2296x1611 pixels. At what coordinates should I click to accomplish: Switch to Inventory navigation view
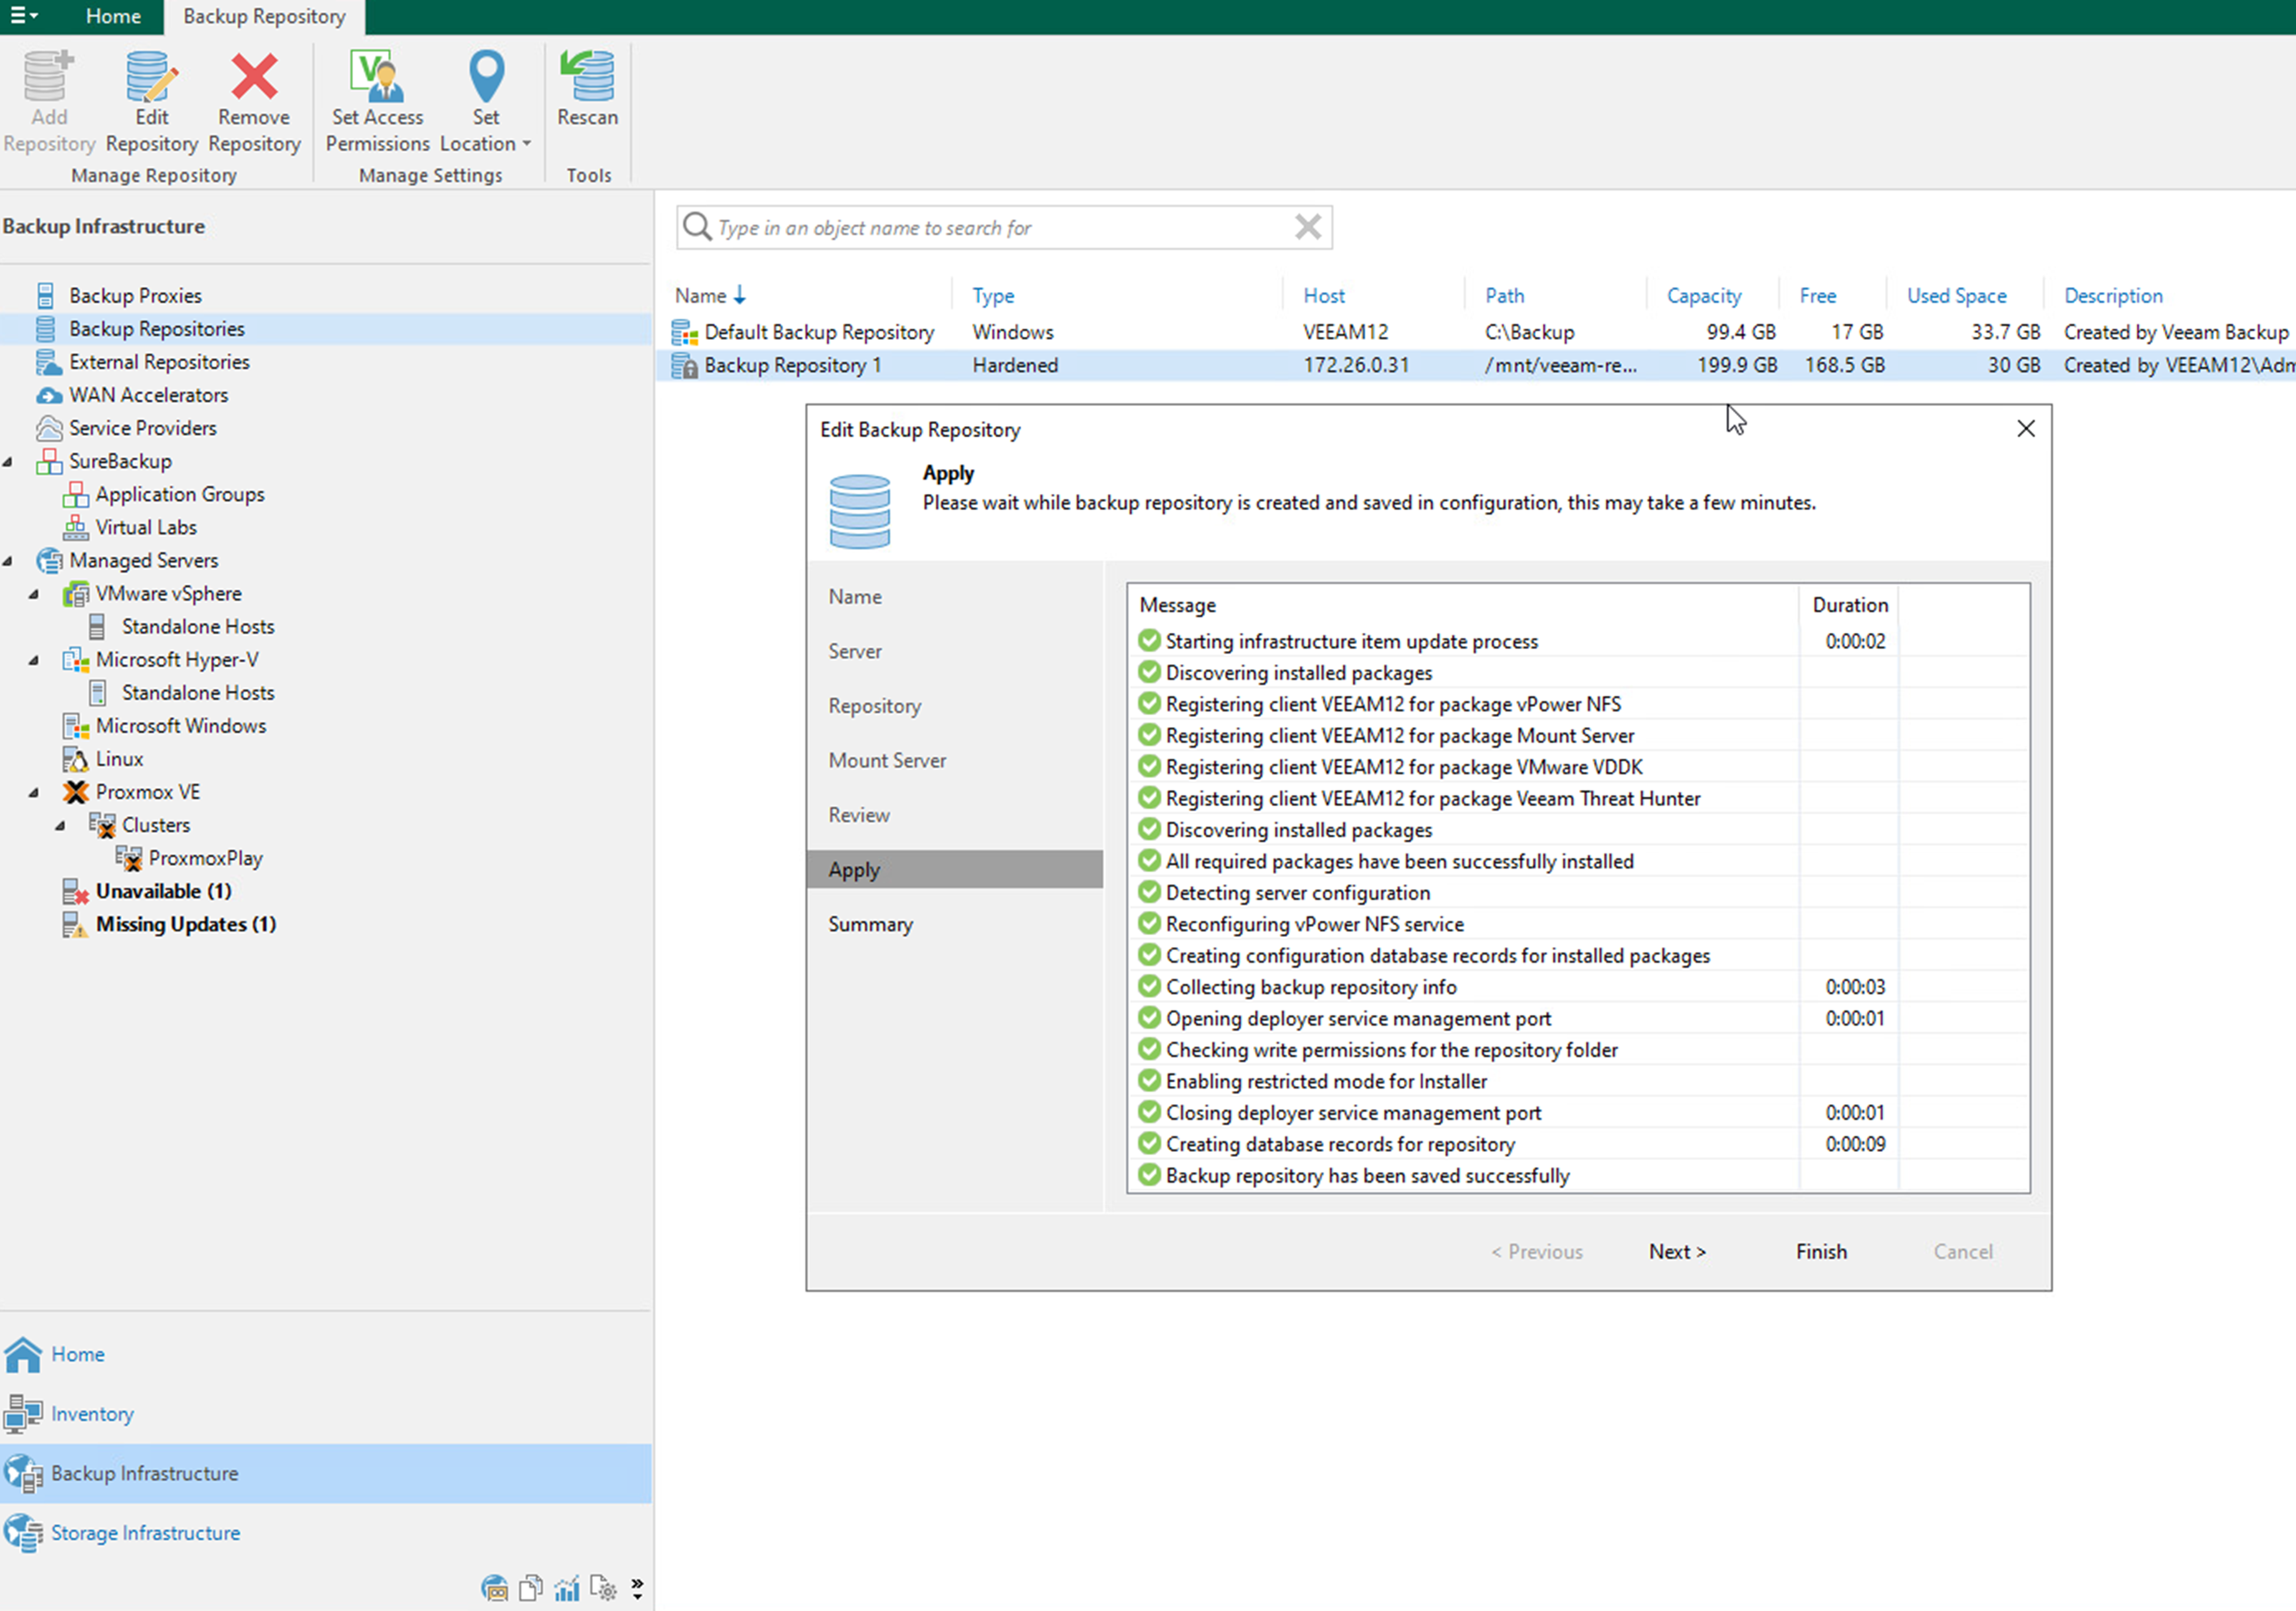[92, 1414]
